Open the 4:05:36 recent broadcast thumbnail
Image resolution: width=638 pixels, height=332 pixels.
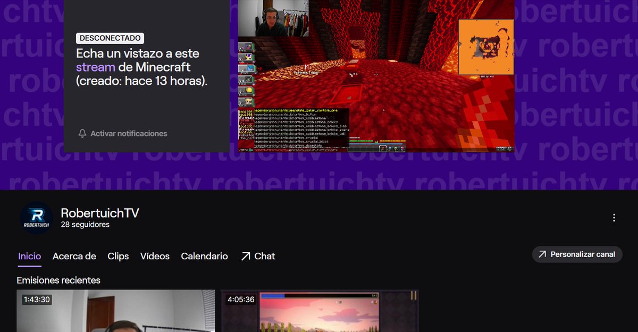point(320,311)
